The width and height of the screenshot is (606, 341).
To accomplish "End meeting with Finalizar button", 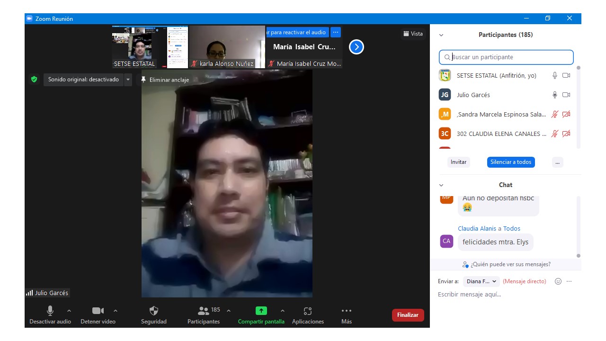I will pyautogui.click(x=408, y=315).
